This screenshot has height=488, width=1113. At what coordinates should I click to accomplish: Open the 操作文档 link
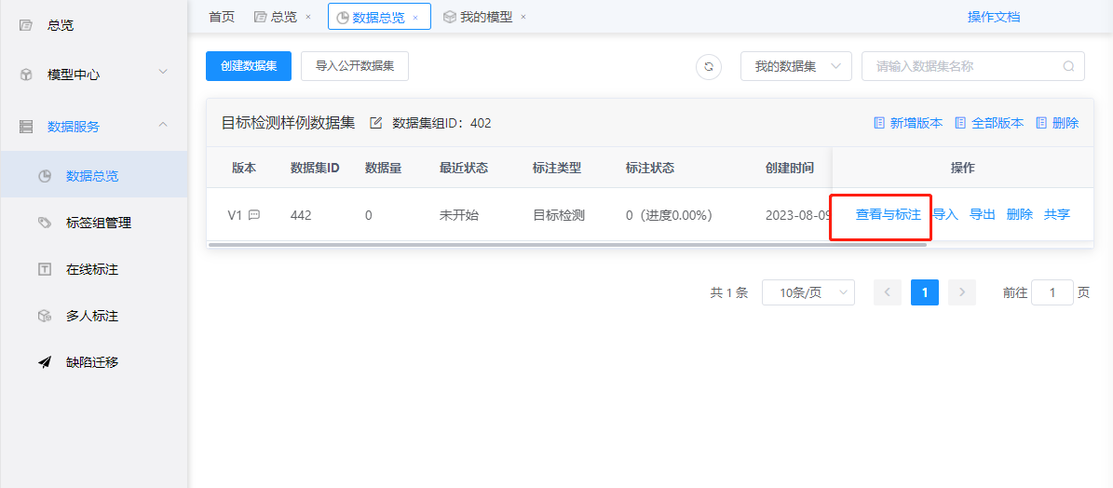click(994, 17)
